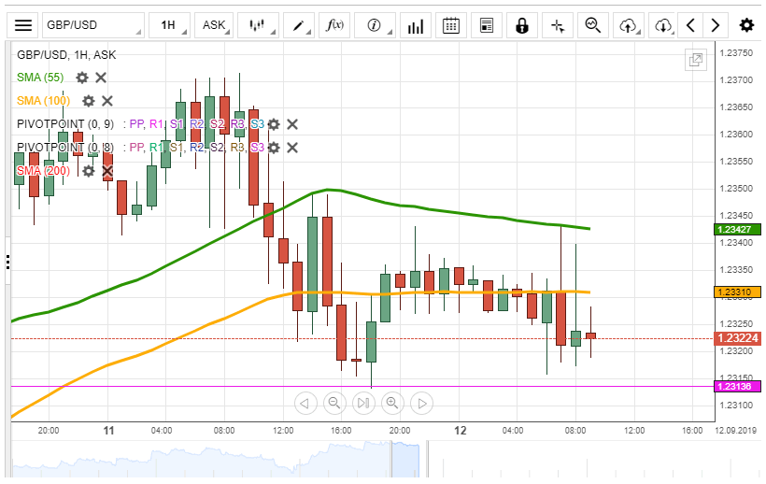
Task: Click the three-dot handle on left edge
Action: pos(7,262)
